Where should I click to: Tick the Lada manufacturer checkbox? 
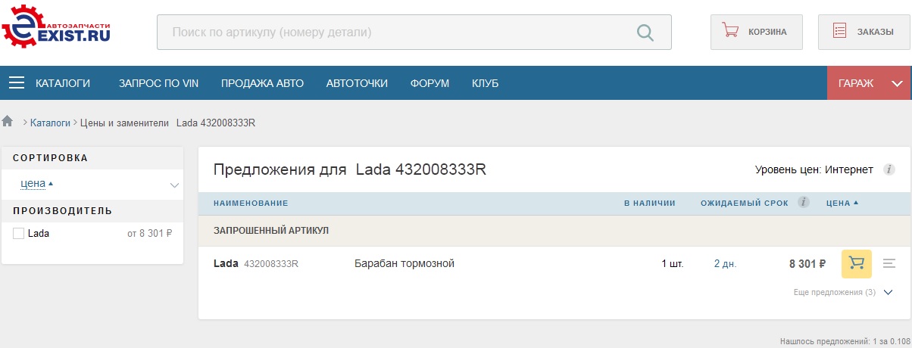click(19, 234)
